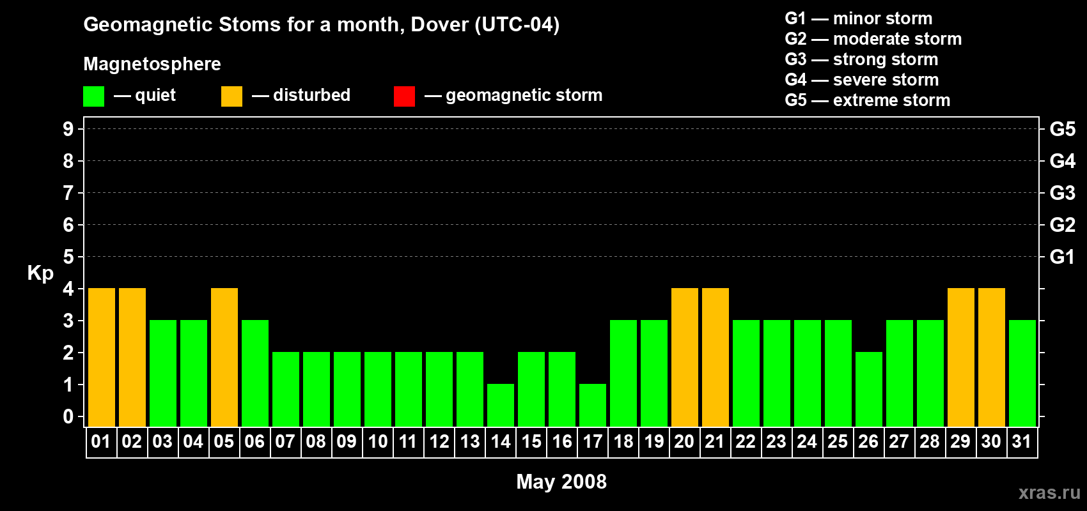Select the orange bar for day 01
The height and width of the screenshot is (511, 1087).
click(102, 357)
